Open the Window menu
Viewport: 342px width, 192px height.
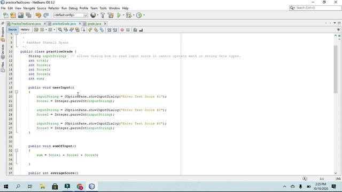114,9
